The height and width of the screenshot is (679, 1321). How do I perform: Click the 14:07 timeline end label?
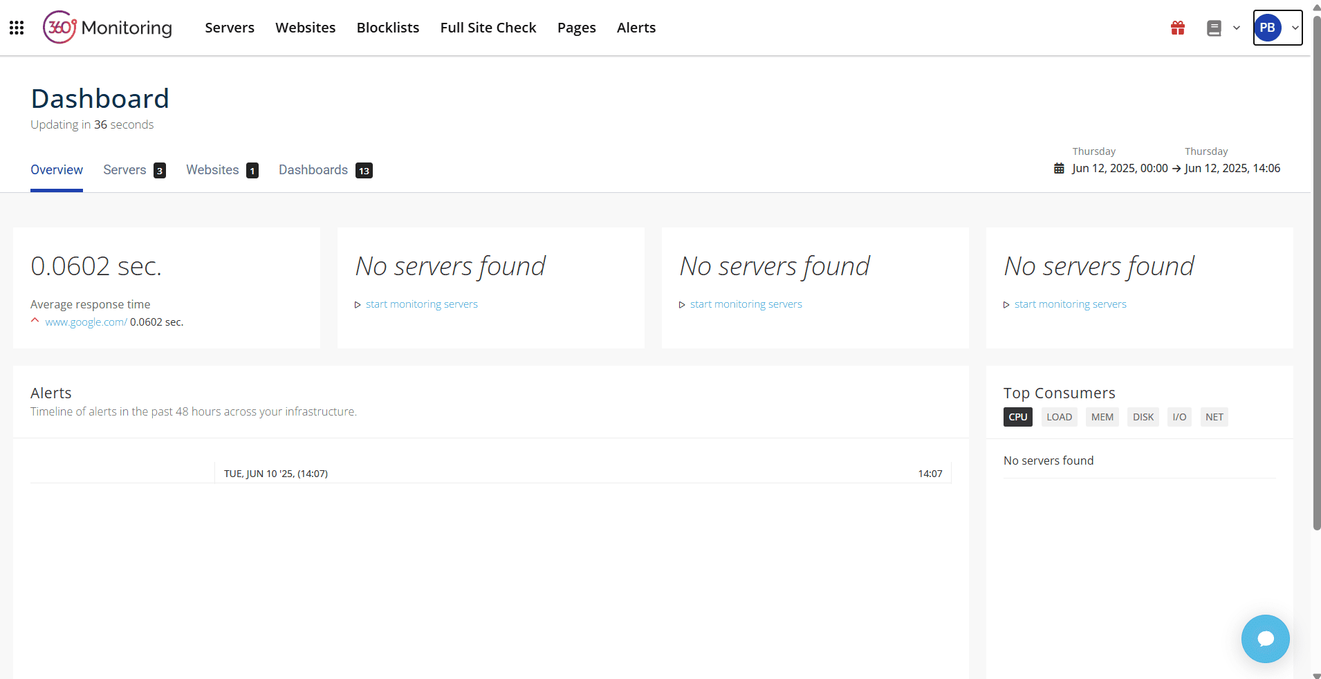[930, 474]
